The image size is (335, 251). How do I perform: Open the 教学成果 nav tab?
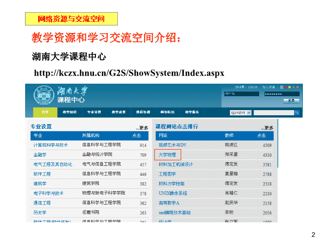[119, 112]
